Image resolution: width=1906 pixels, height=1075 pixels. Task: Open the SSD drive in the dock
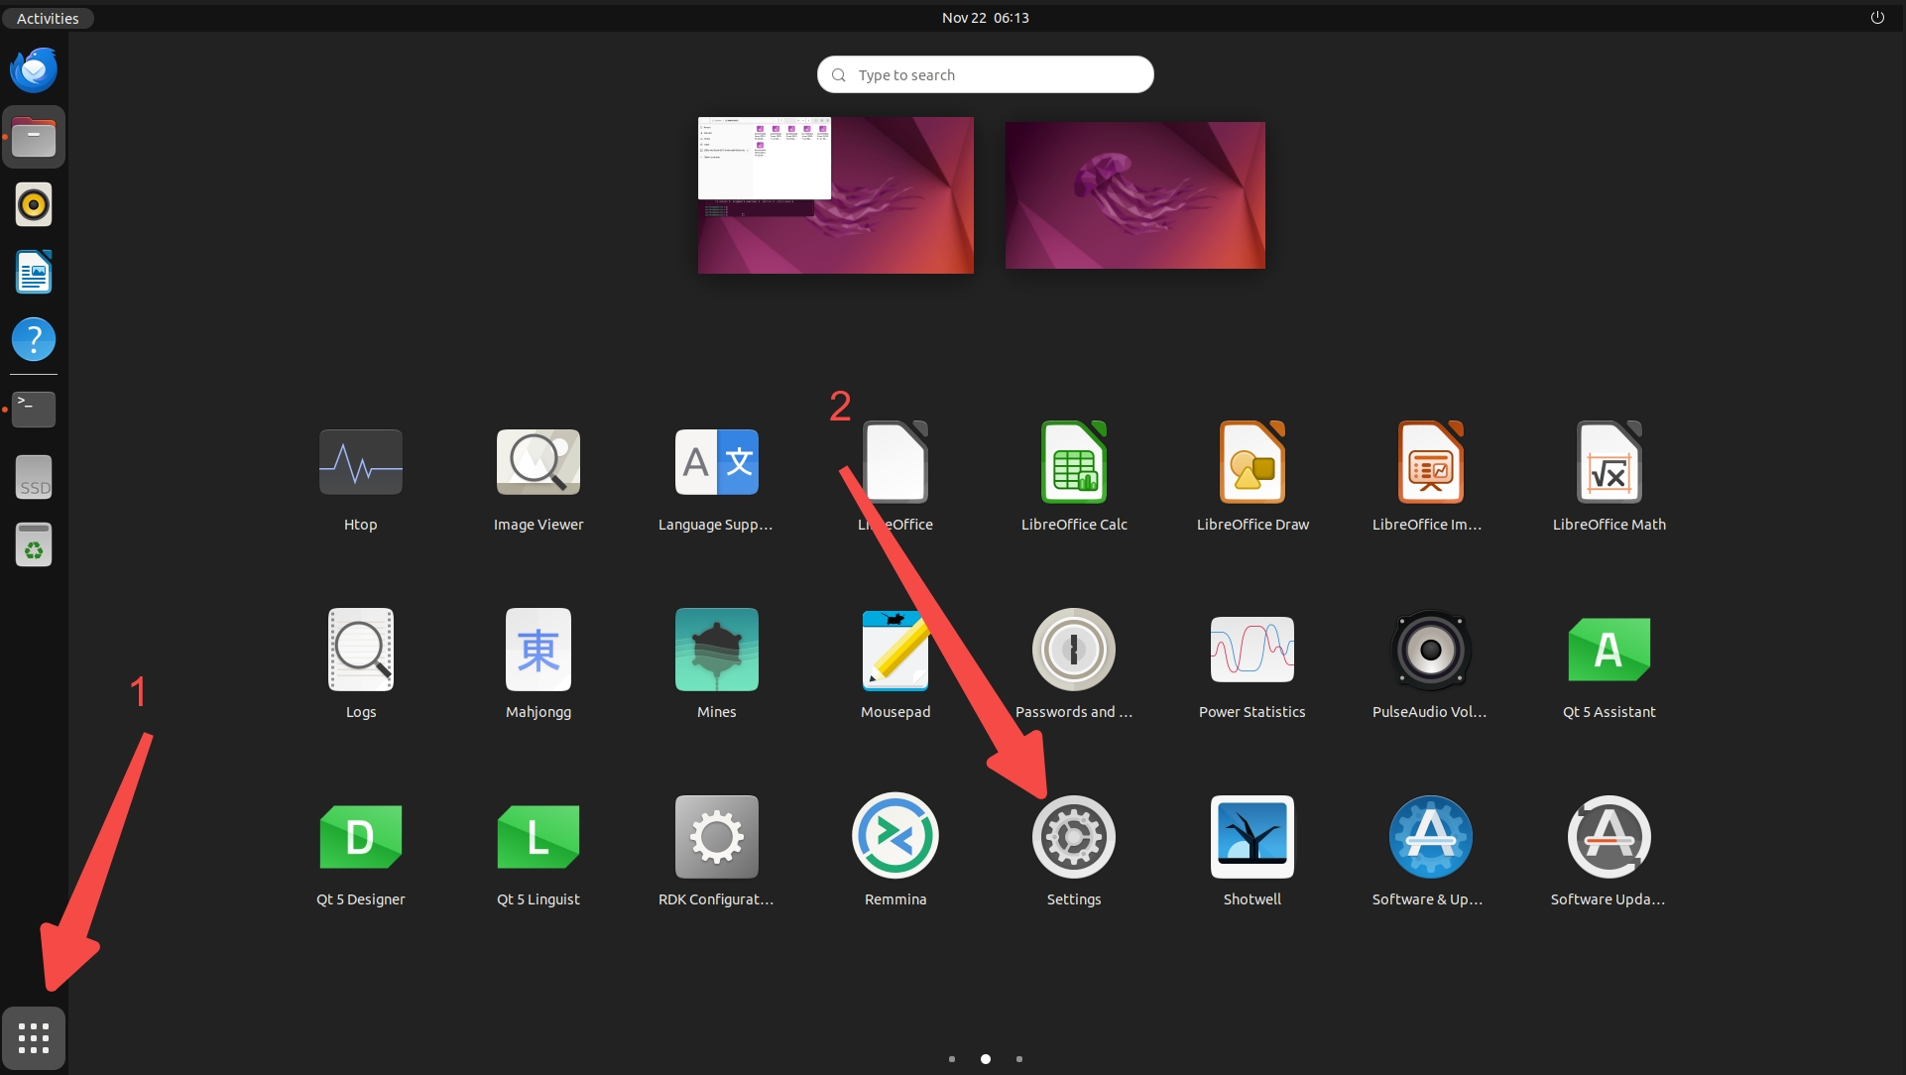point(34,477)
